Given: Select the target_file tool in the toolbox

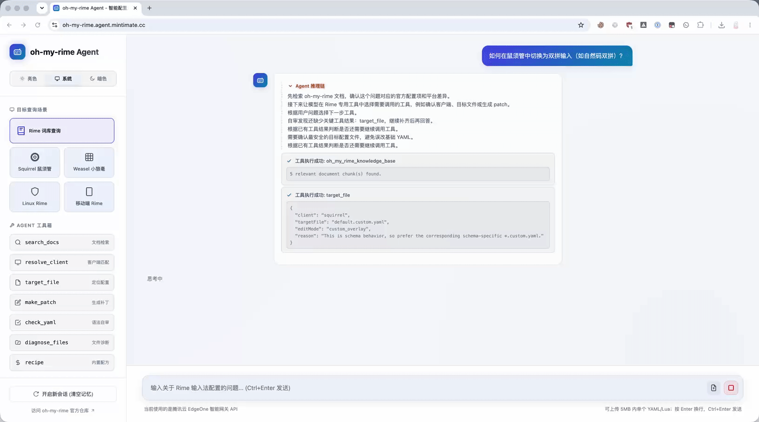Looking at the screenshot, I should point(62,283).
